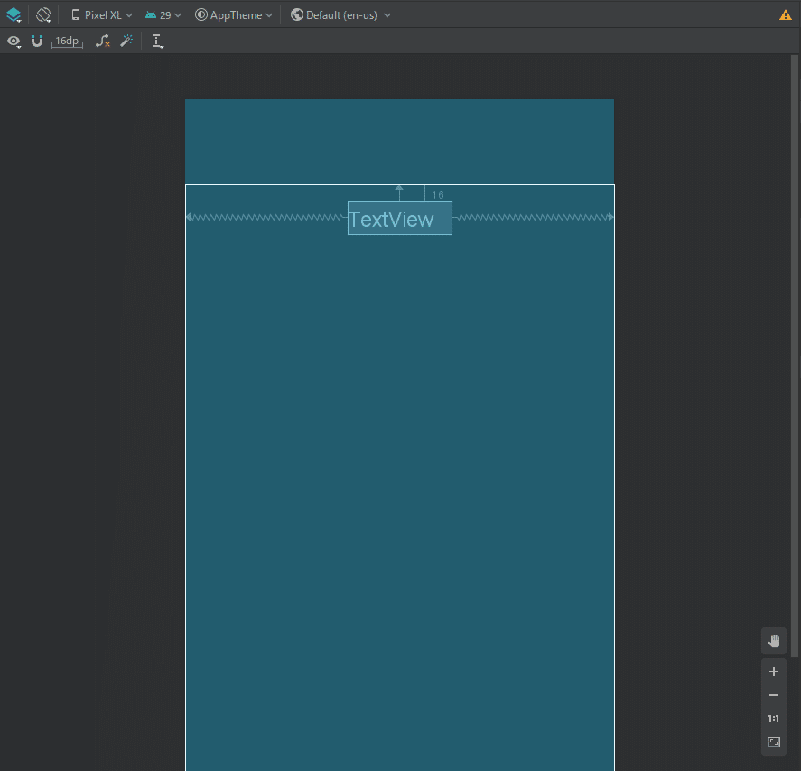Zoom in with the plus button
The width and height of the screenshot is (801, 771).
[x=773, y=672]
